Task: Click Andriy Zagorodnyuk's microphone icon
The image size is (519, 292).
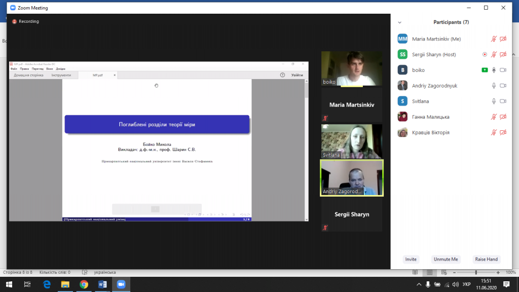Action: pos(494,86)
